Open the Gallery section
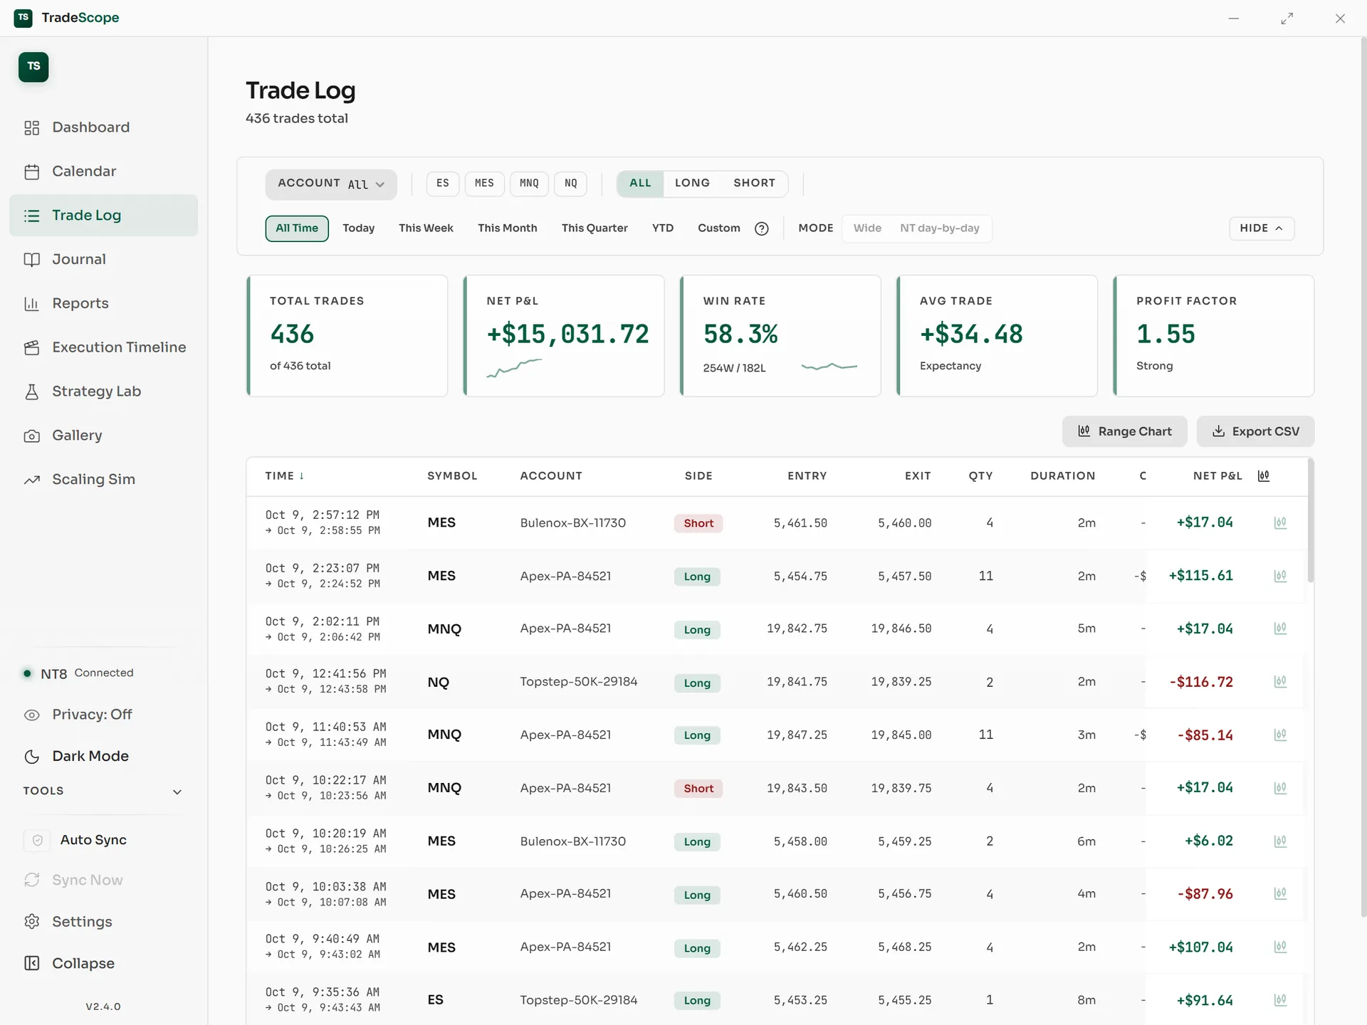 point(103,436)
